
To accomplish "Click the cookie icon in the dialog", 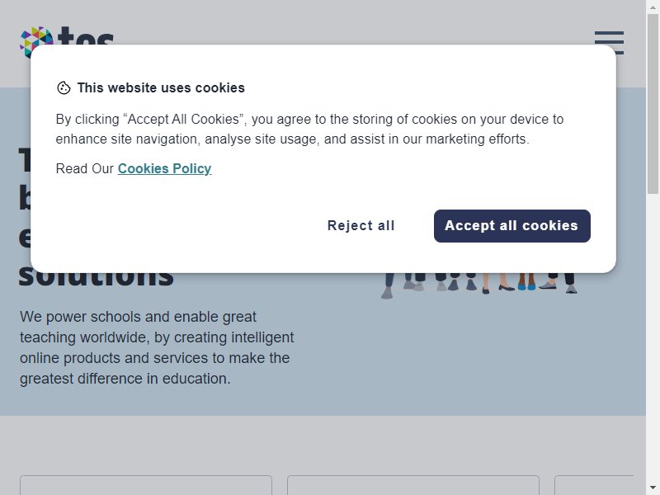I will tap(64, 88).
